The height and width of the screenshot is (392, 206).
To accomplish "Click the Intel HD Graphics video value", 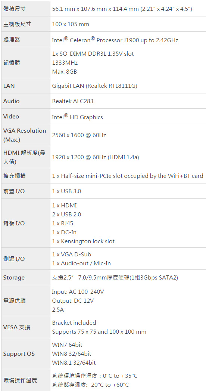I will [77, 117].
